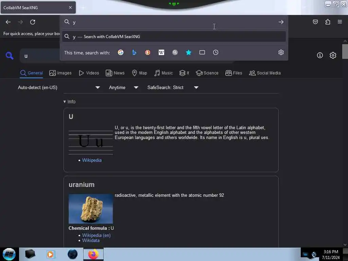Screen dimensions: 348x261
Task: Search in History via the clock icon
Action: click(215, 52)
